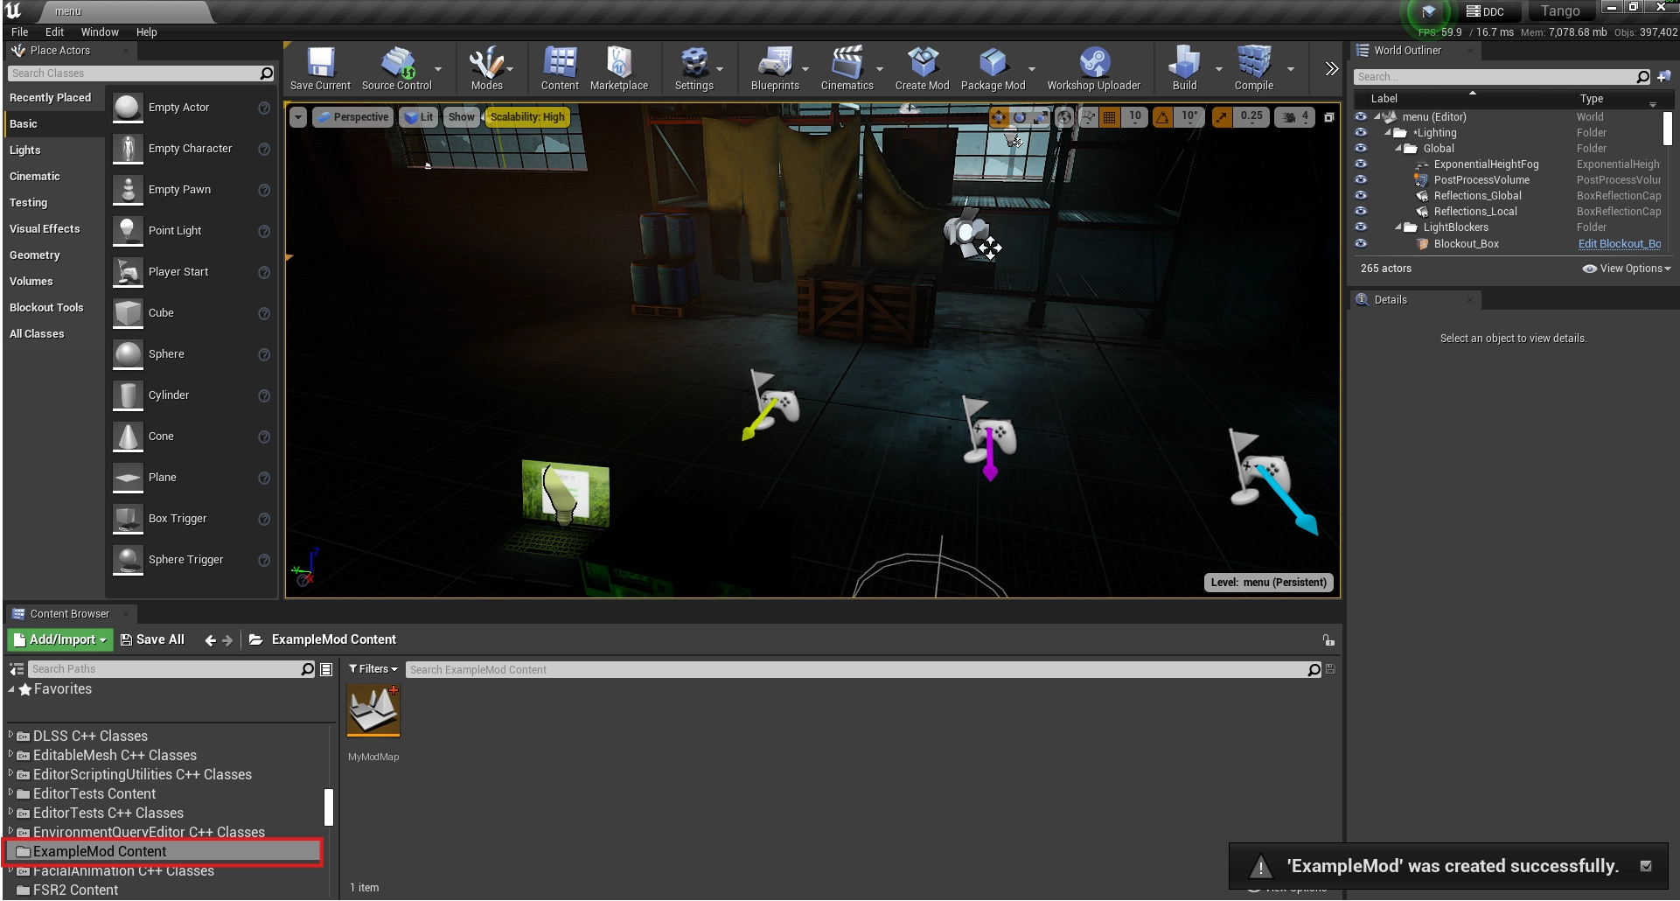Click the Create Mod icon
1680x901 pixels.
(x=922, y=68)
